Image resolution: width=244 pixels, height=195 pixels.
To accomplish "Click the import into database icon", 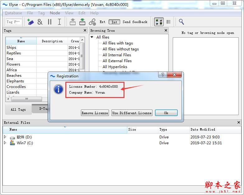I will click(x=82, y=22).
